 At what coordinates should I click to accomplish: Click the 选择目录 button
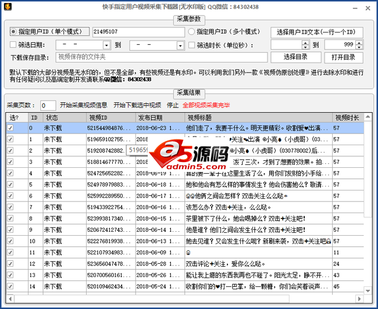295,57
